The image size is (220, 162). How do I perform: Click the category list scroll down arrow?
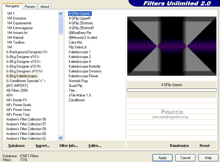click(60, 138)
